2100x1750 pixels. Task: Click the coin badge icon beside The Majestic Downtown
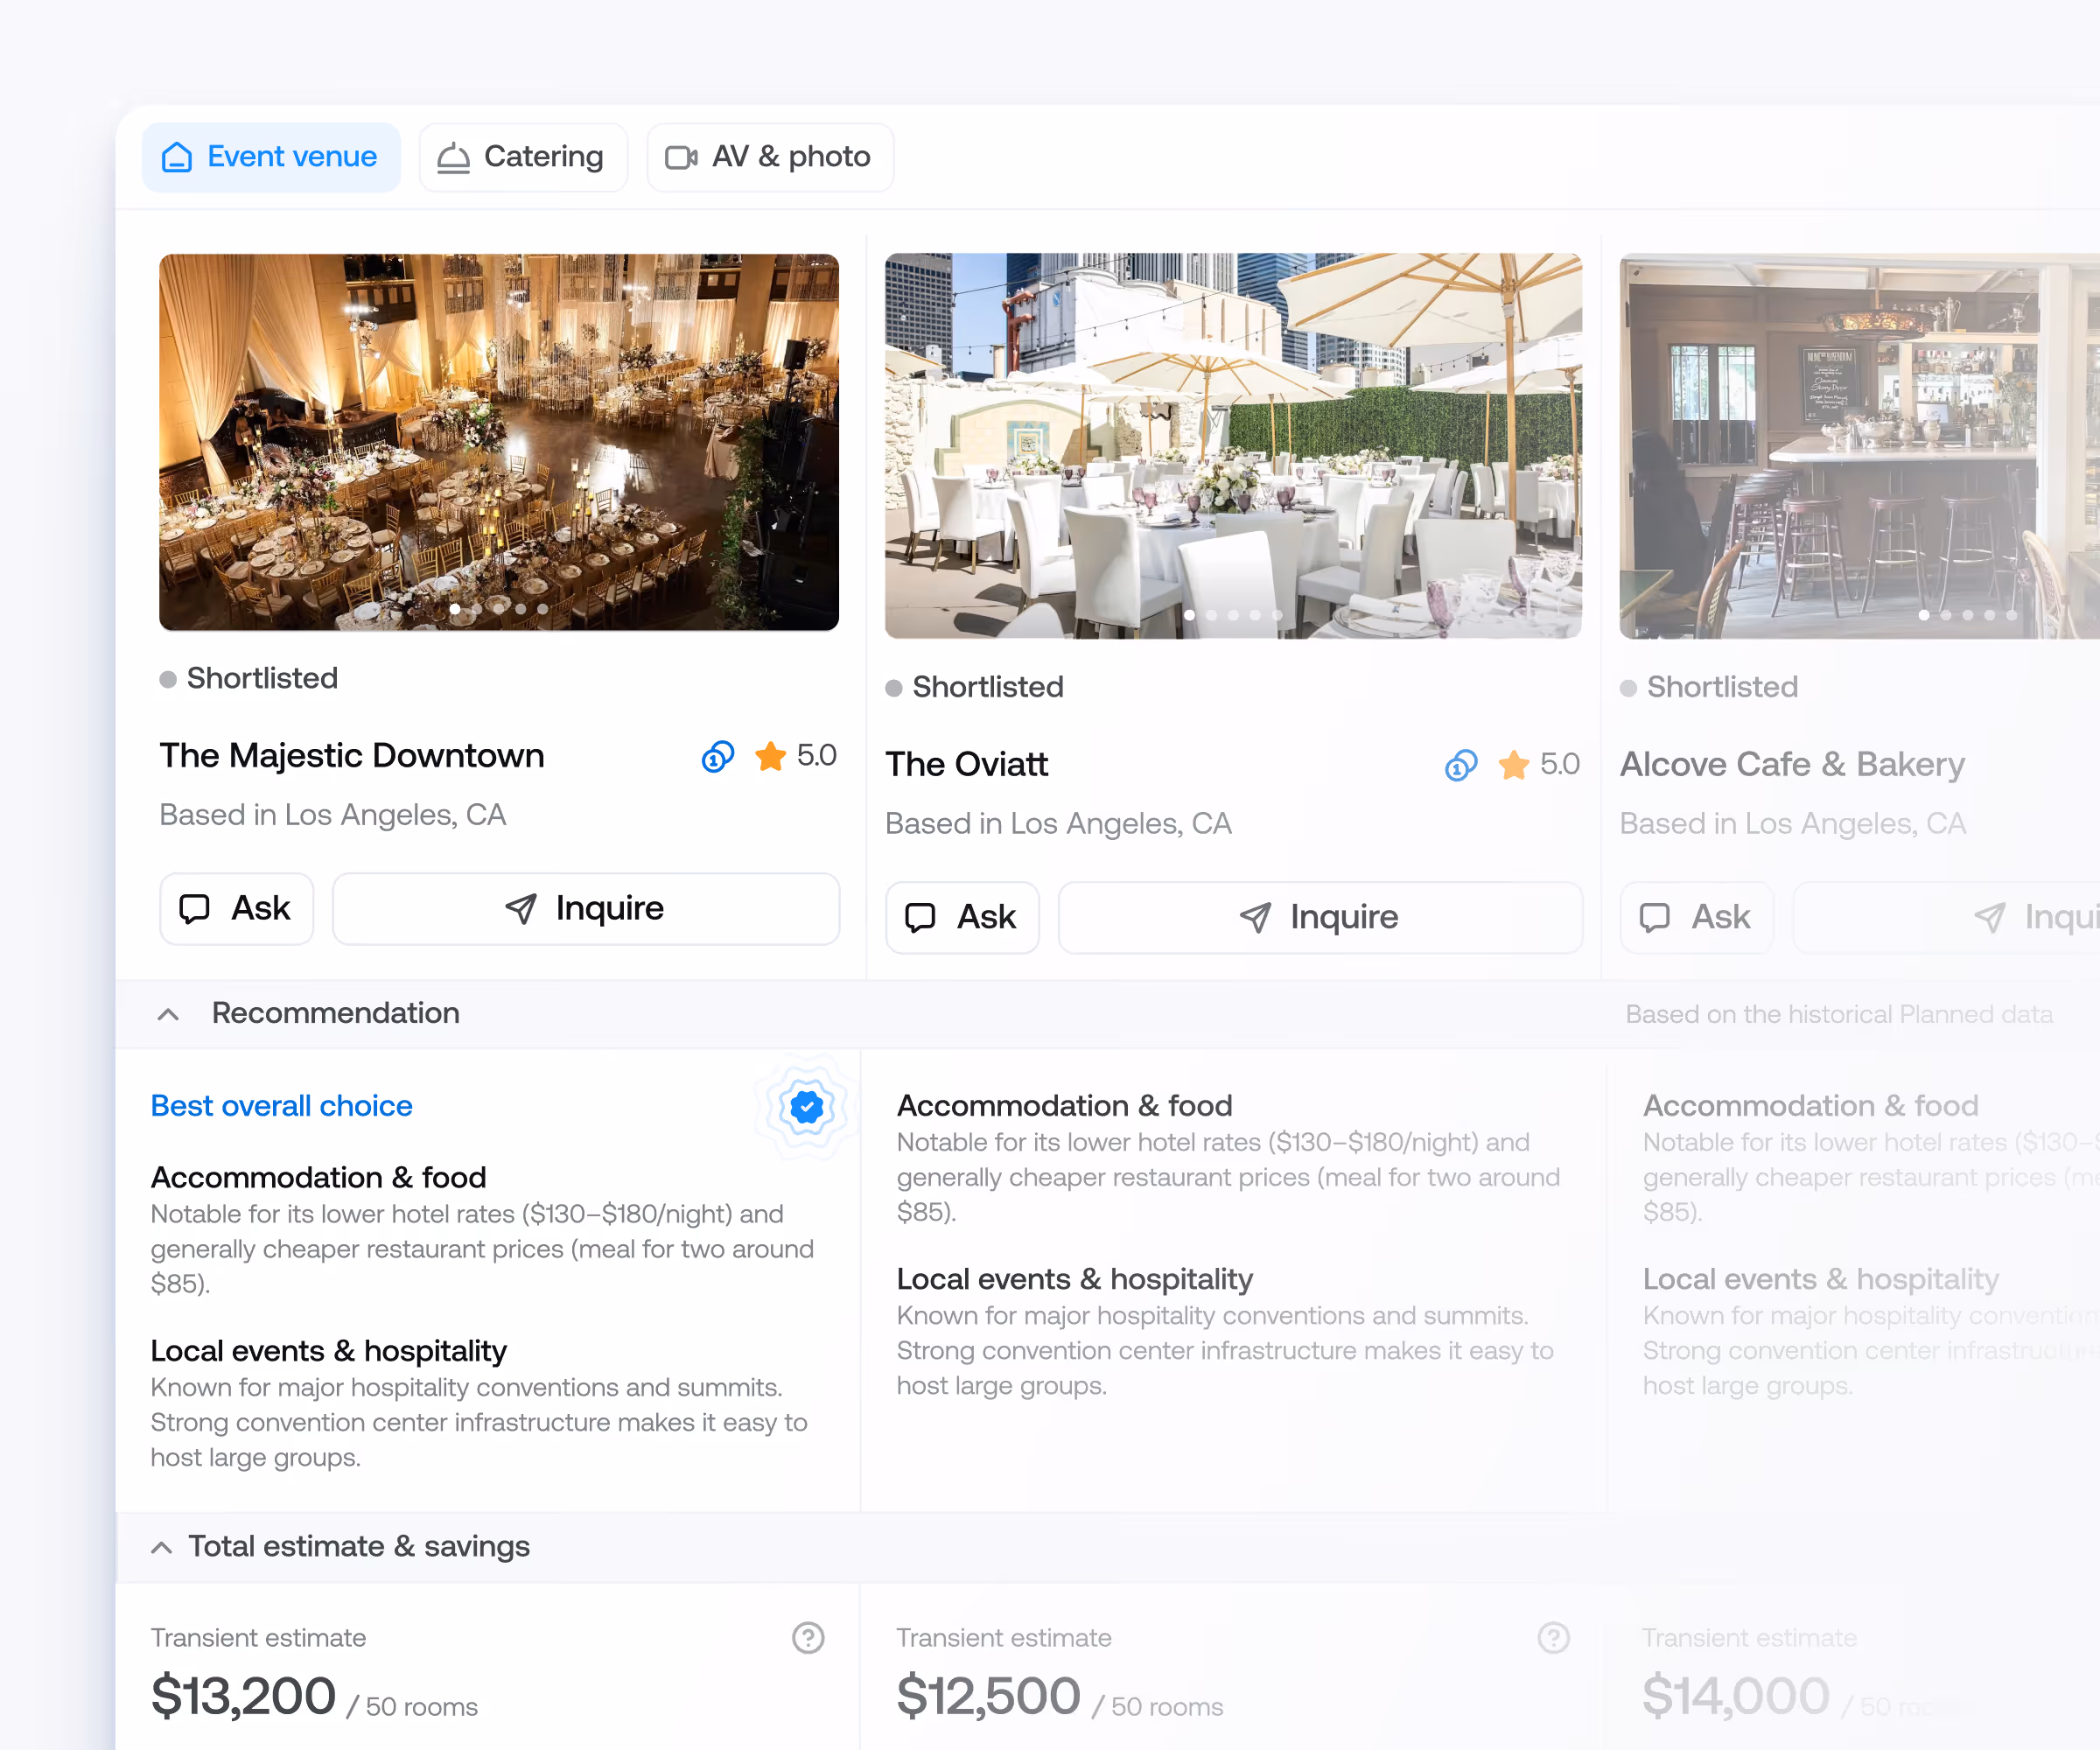click(x=718, y=757)
